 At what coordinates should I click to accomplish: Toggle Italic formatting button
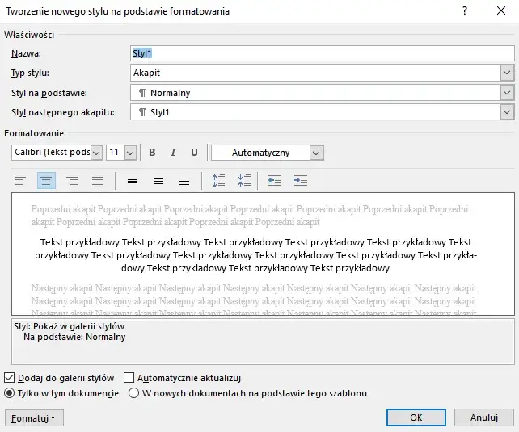[173, 153]
